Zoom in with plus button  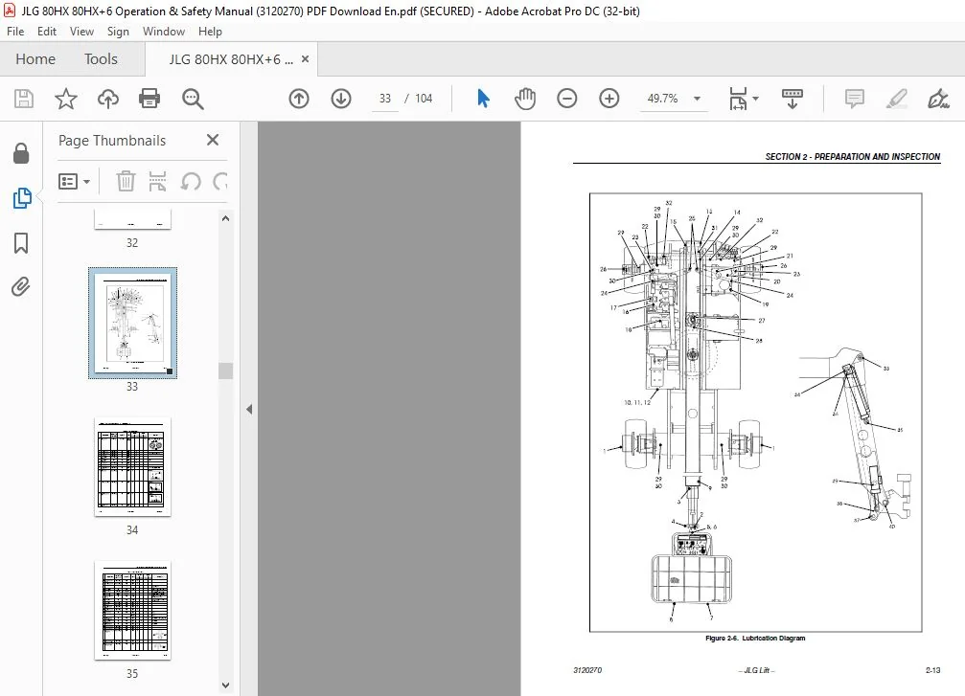coord(609,99)
